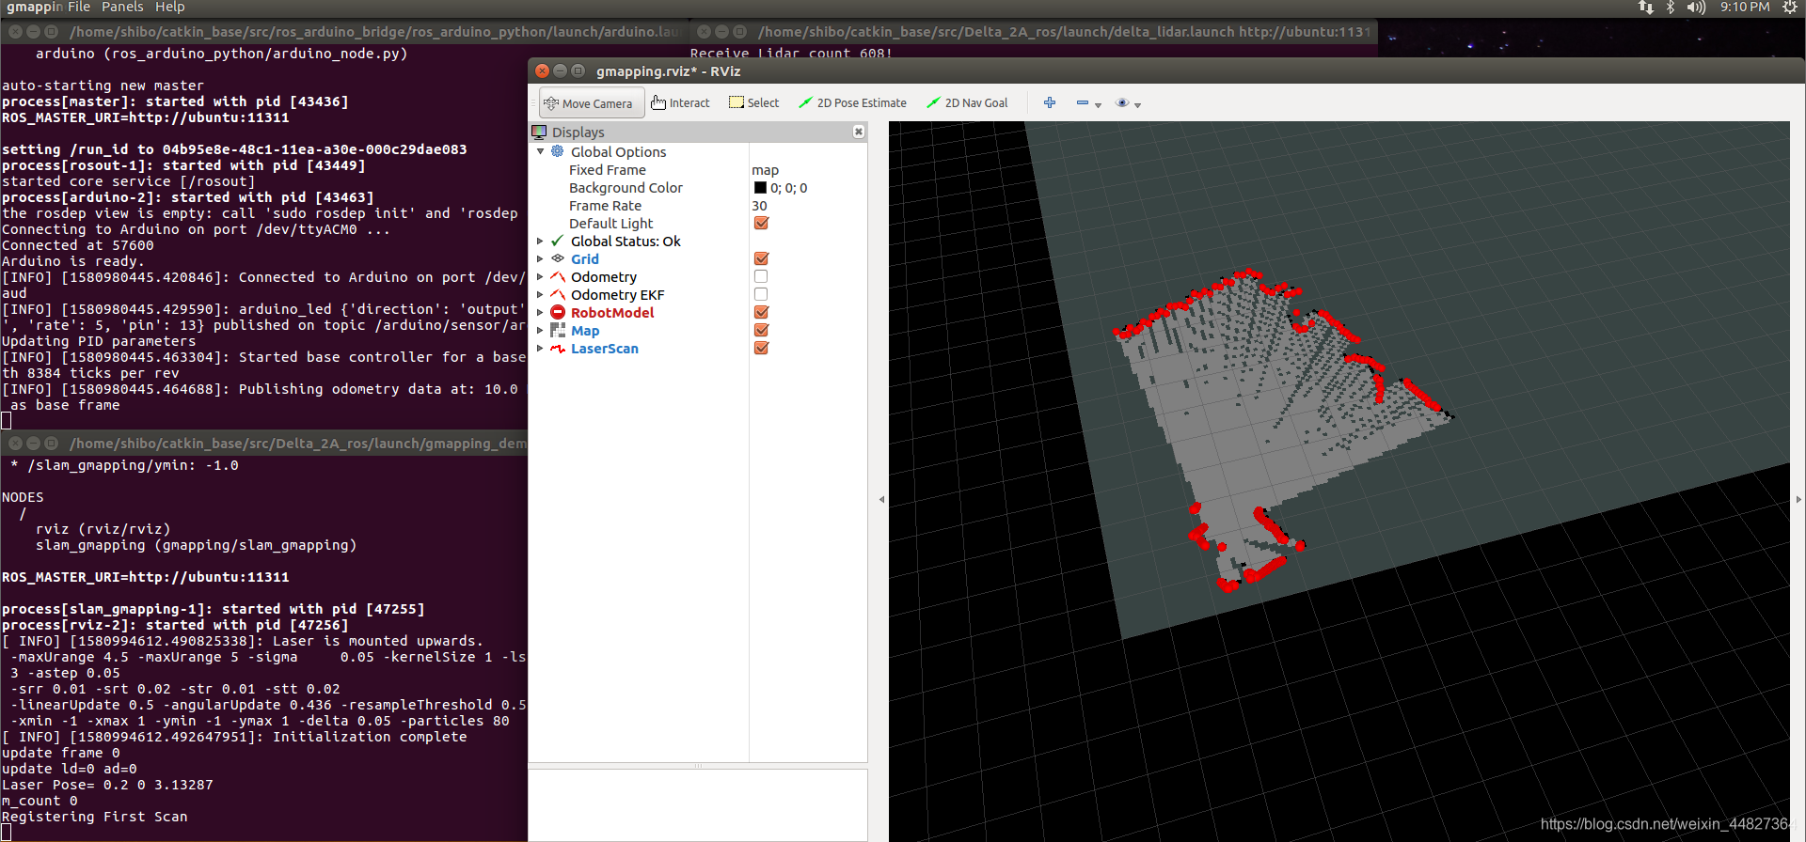
Task: Click the LaserScan display icon
Action: click(x=558, y=349)
